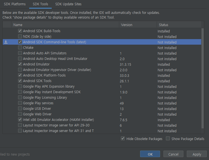Uncheck the Android Emulator checkbox
This screenshot has height=160, width=209.
click(x=20, y=64)
